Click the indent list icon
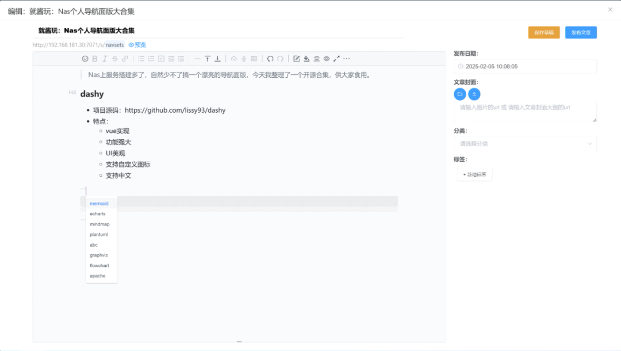This screenshot has height=351, width=621. tap(181, 59)
